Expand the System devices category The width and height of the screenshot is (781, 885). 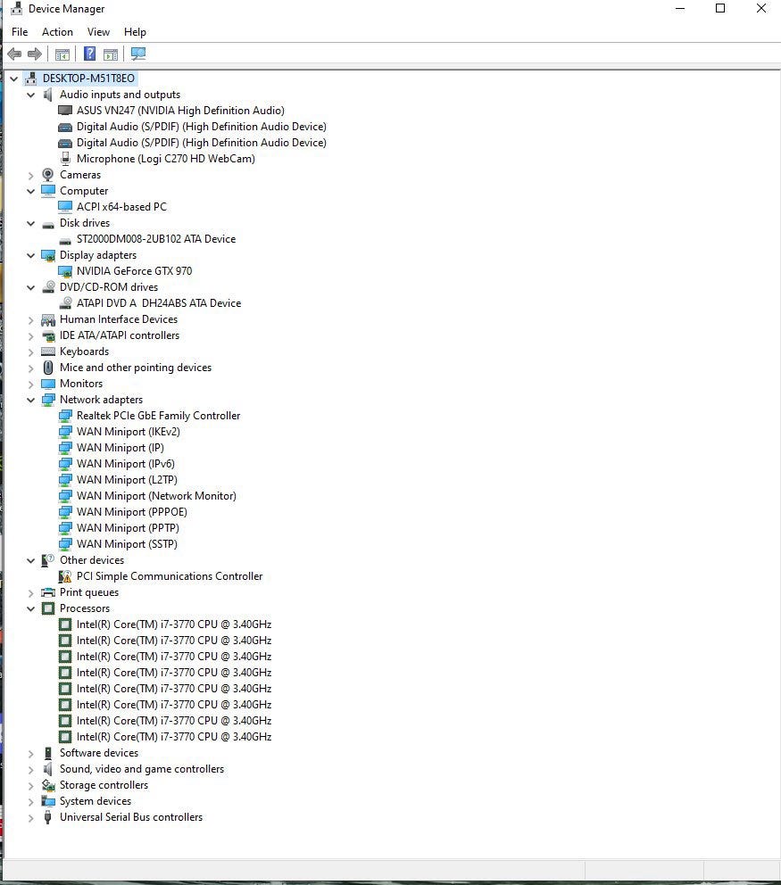[31, 801]
